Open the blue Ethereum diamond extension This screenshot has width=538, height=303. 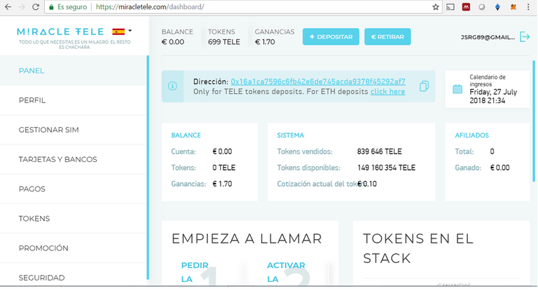click(497, 7)
